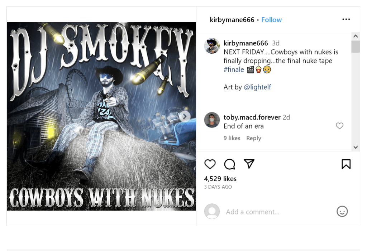The image size is (367, 251).
Task: Follow kirbymane666
Action: point(271,20)
